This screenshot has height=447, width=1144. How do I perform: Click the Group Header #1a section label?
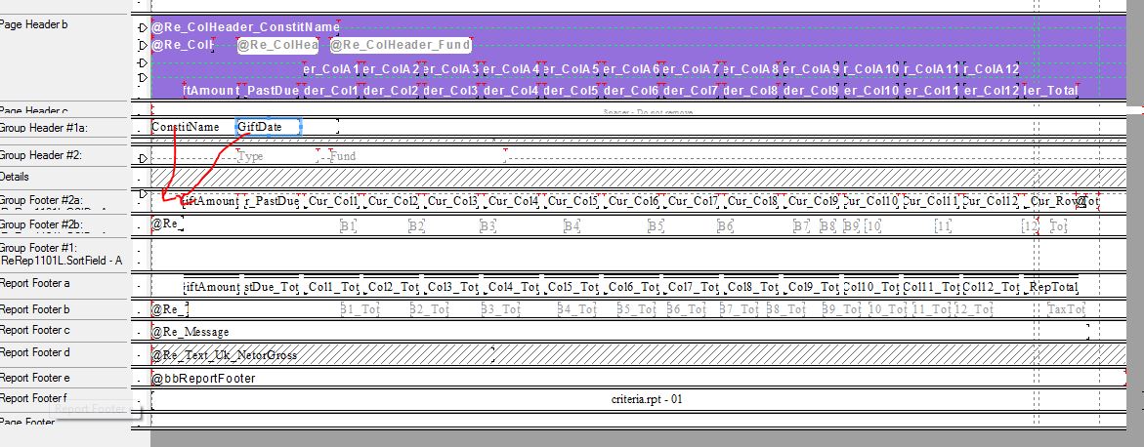pyautogui.click(x=42, y=128)
